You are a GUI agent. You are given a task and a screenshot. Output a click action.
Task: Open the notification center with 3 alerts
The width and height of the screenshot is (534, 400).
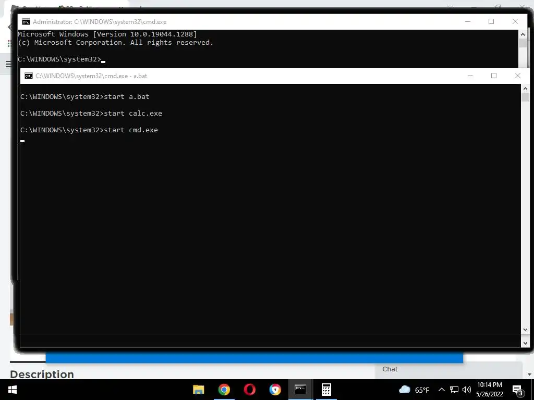point(518,390)
